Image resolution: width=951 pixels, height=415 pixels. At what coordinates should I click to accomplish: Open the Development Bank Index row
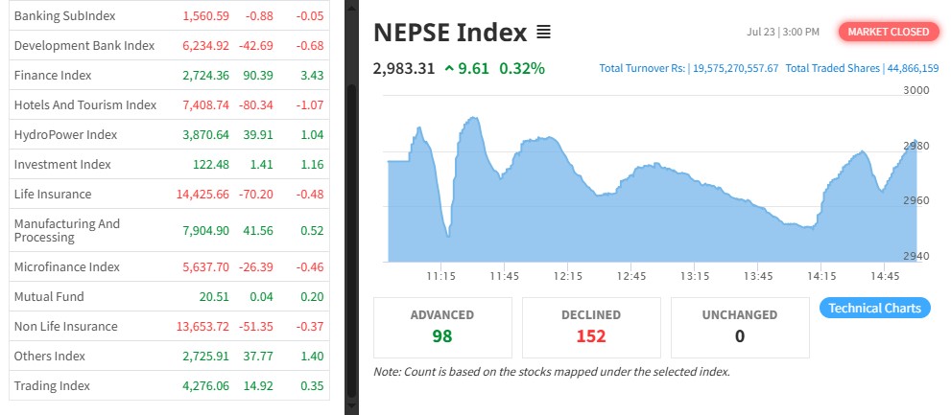pos(84,45)
